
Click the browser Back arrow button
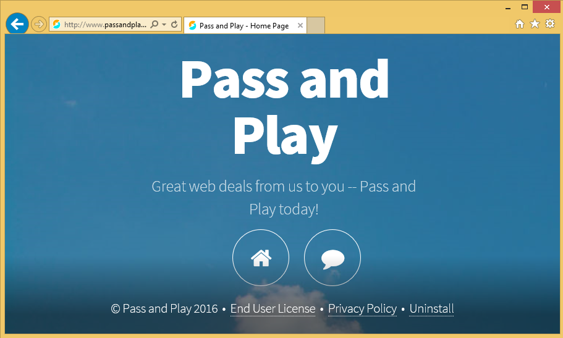tap(17, 24)
